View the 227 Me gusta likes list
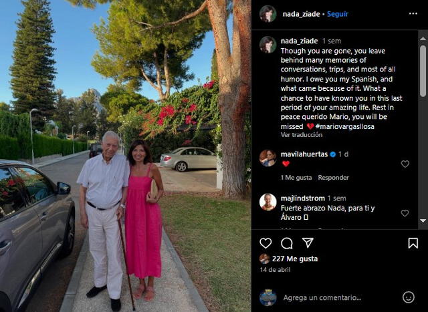The width and height of the screenshot is (428, 312). pyautogui.click(x=295, y=259)
